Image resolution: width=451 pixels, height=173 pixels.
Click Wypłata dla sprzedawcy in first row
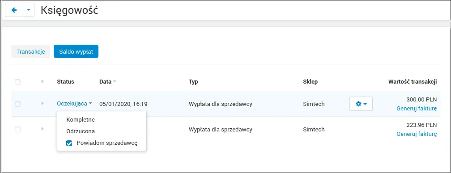point(220,104)
